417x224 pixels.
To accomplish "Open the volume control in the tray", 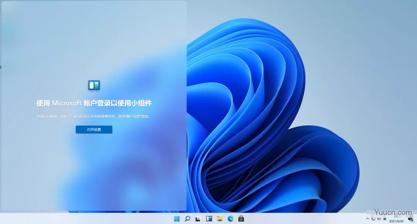I will coord(379,219).
